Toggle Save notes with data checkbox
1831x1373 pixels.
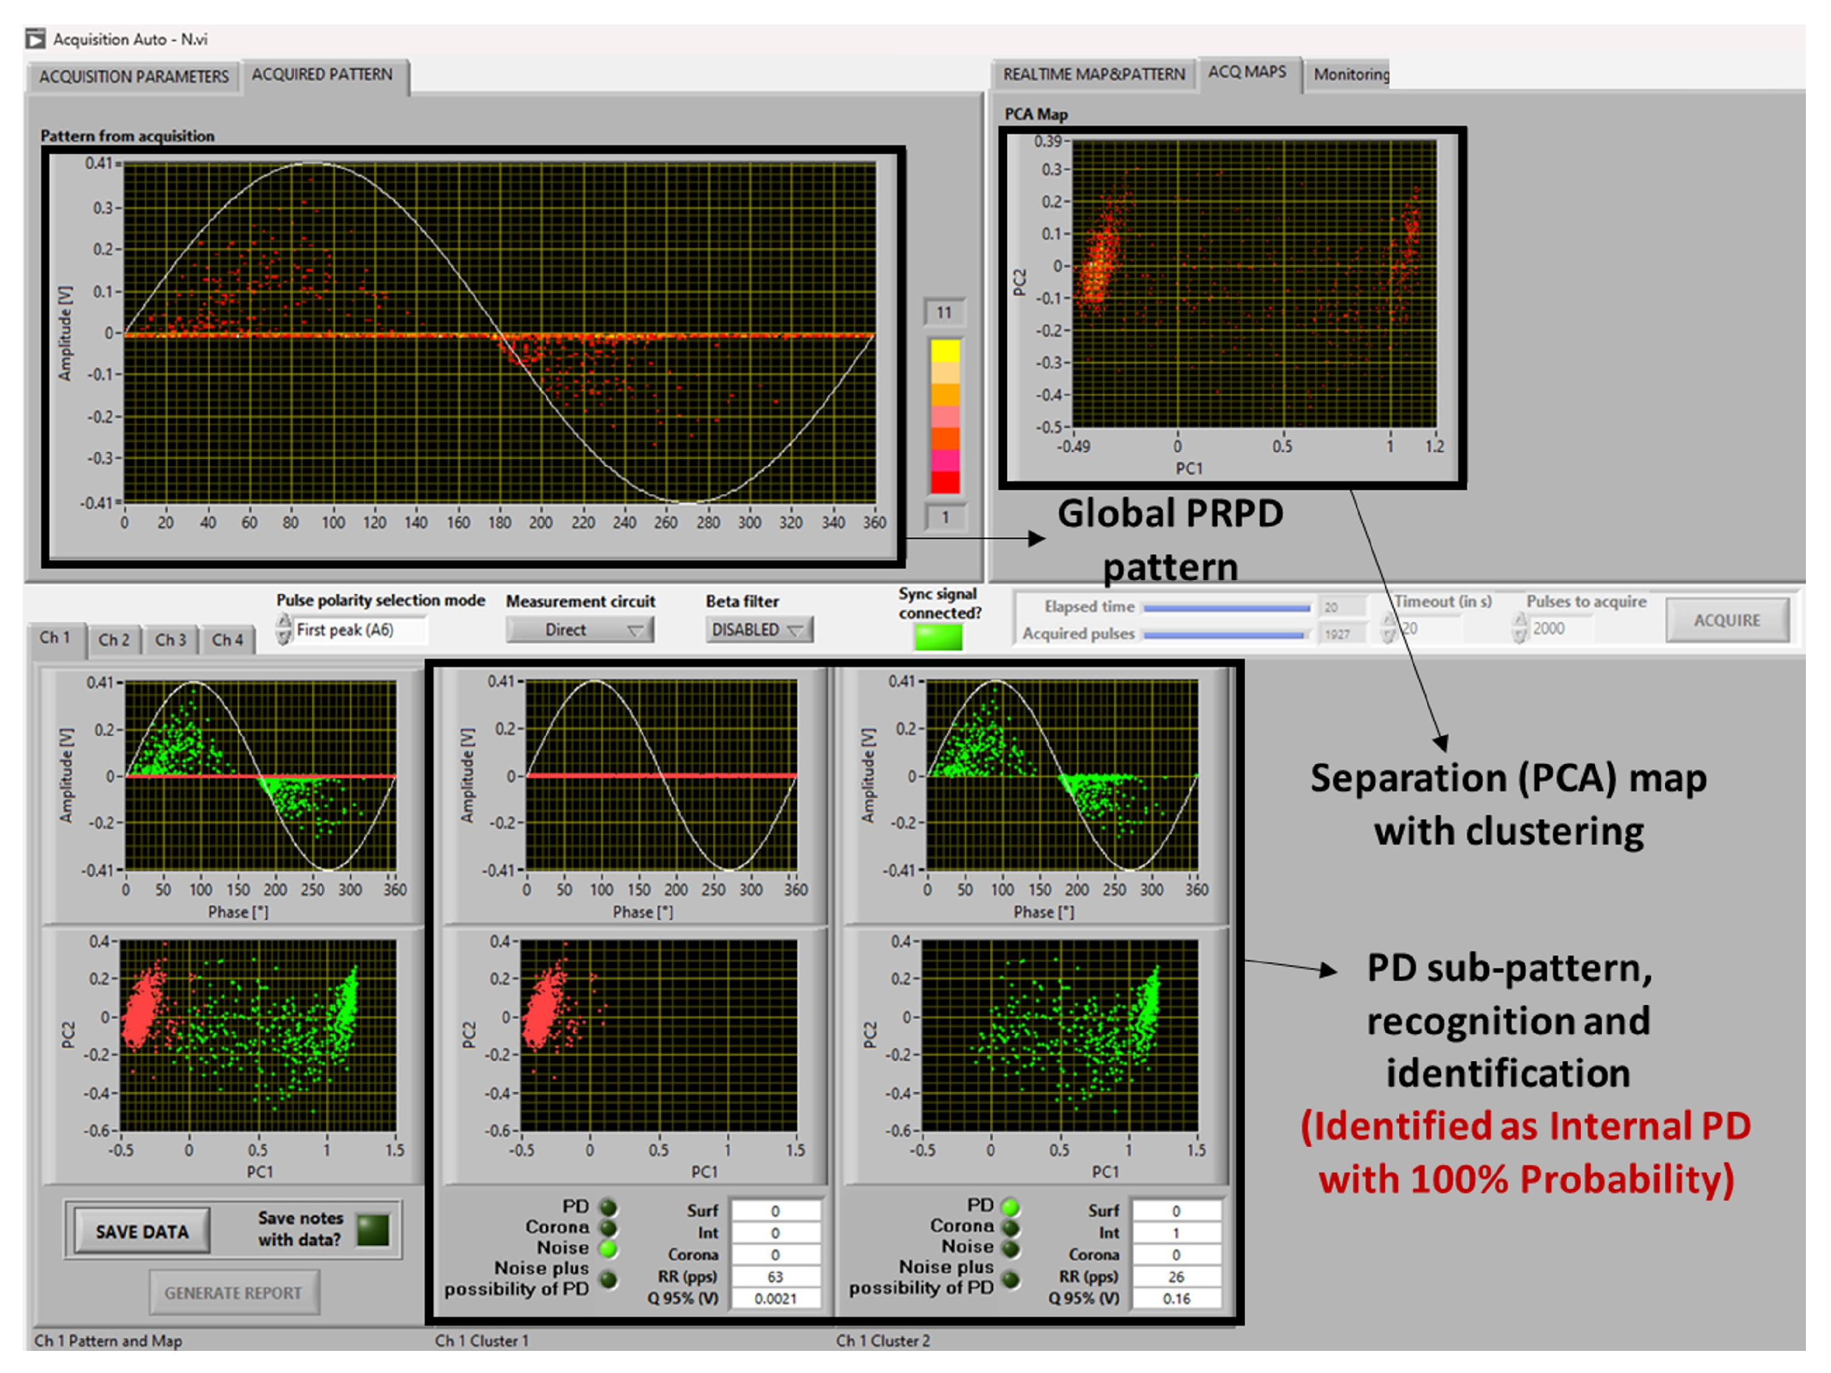pos(373,1230)
